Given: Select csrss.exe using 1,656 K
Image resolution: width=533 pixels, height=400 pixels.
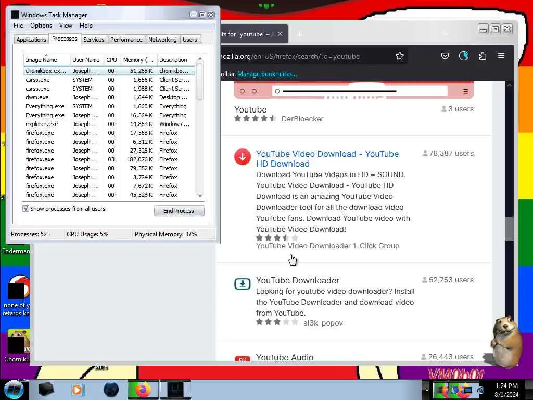Looking at the screenshot, I should (109, 80).
